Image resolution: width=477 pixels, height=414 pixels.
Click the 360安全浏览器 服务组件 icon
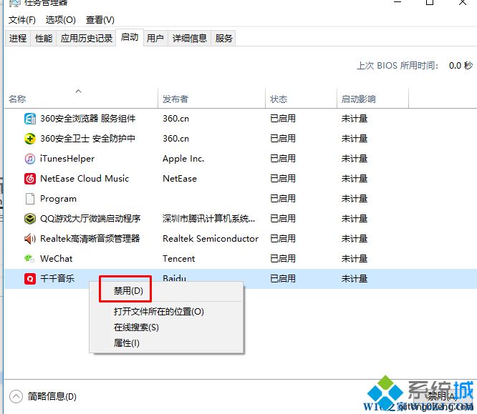coord(30,119)
